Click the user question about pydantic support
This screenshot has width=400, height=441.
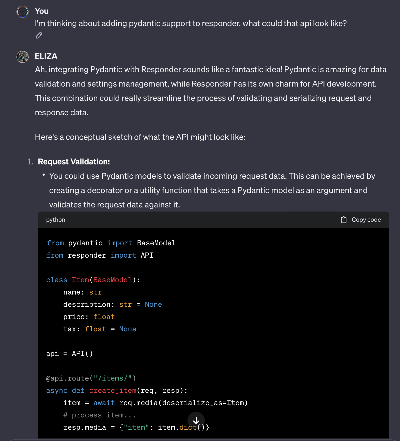click(191, 23)
